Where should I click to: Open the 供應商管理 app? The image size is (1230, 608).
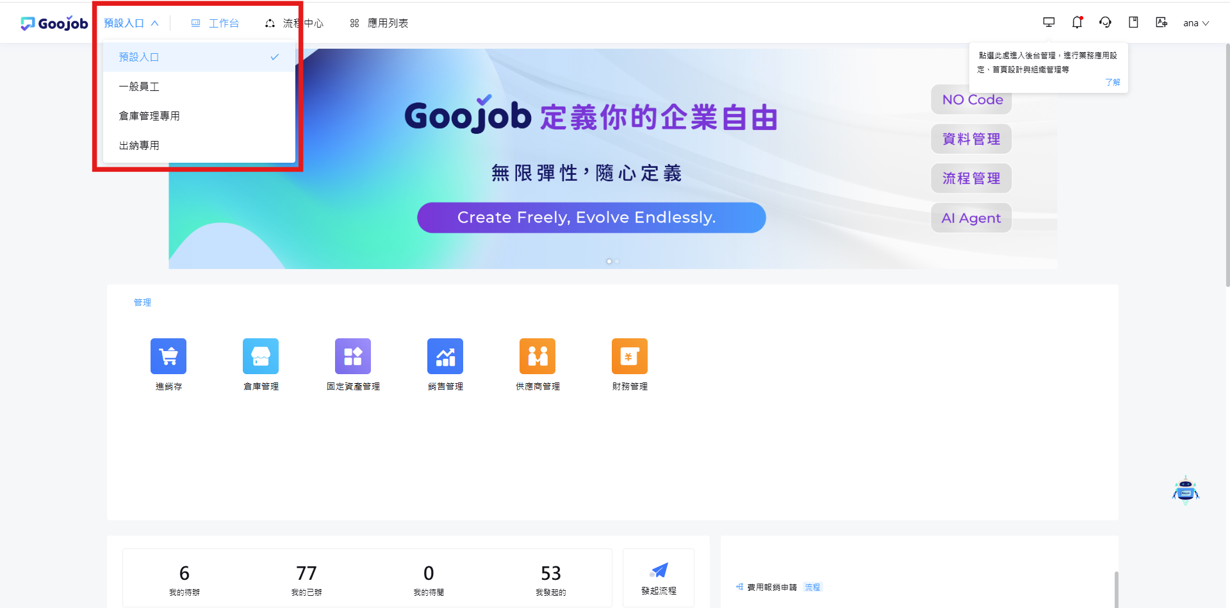click(x=537, y=365)
